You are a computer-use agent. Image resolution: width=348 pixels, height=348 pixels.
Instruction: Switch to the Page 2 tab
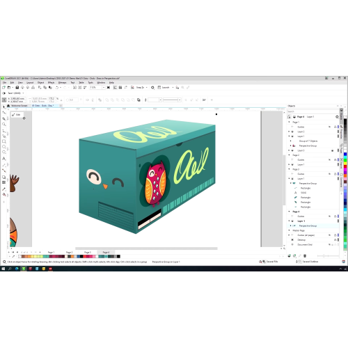click(69, 252)
